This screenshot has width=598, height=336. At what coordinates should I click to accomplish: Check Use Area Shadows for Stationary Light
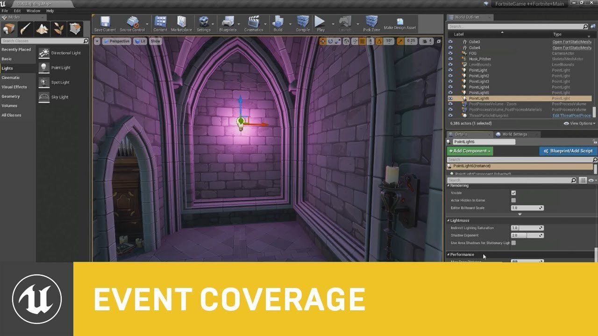click(x=513, y=243)
